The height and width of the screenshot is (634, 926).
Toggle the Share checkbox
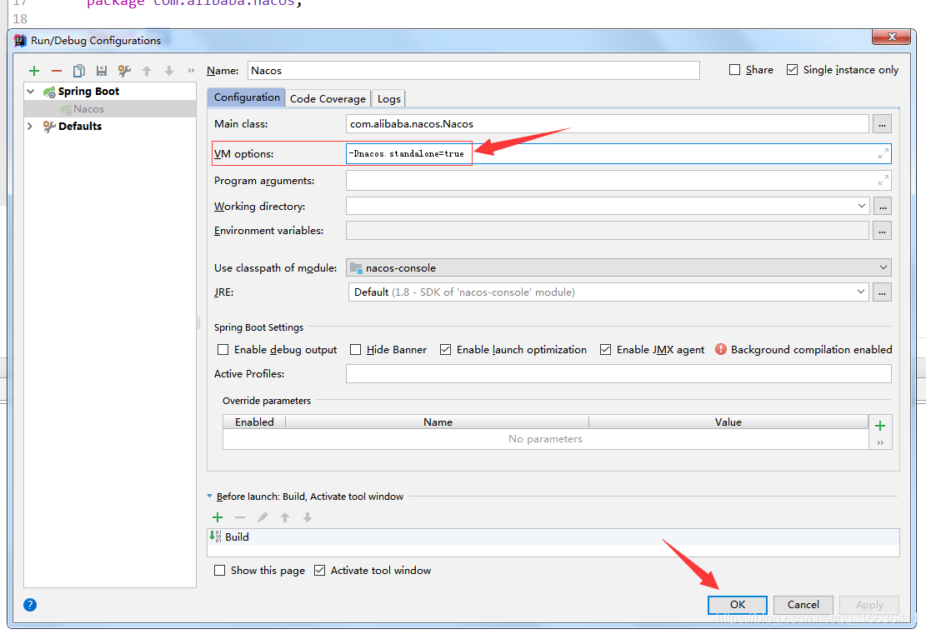(734, 70)
